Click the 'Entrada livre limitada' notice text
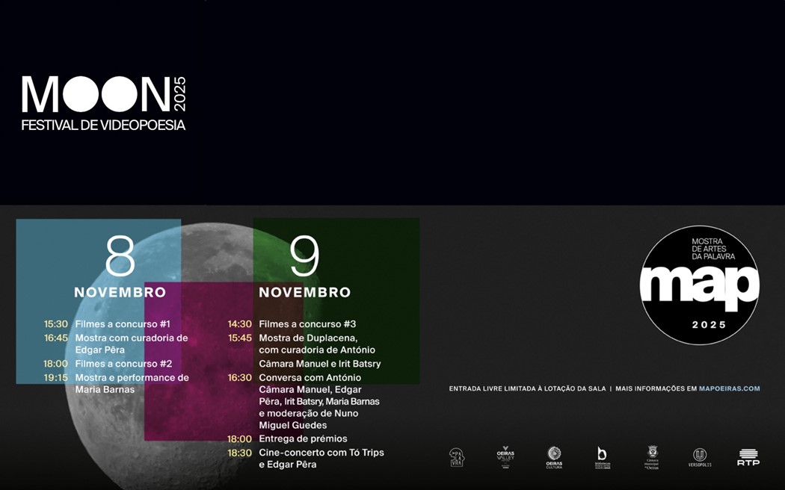The width and height of the screenshot is (785, 490). point(527,388)
